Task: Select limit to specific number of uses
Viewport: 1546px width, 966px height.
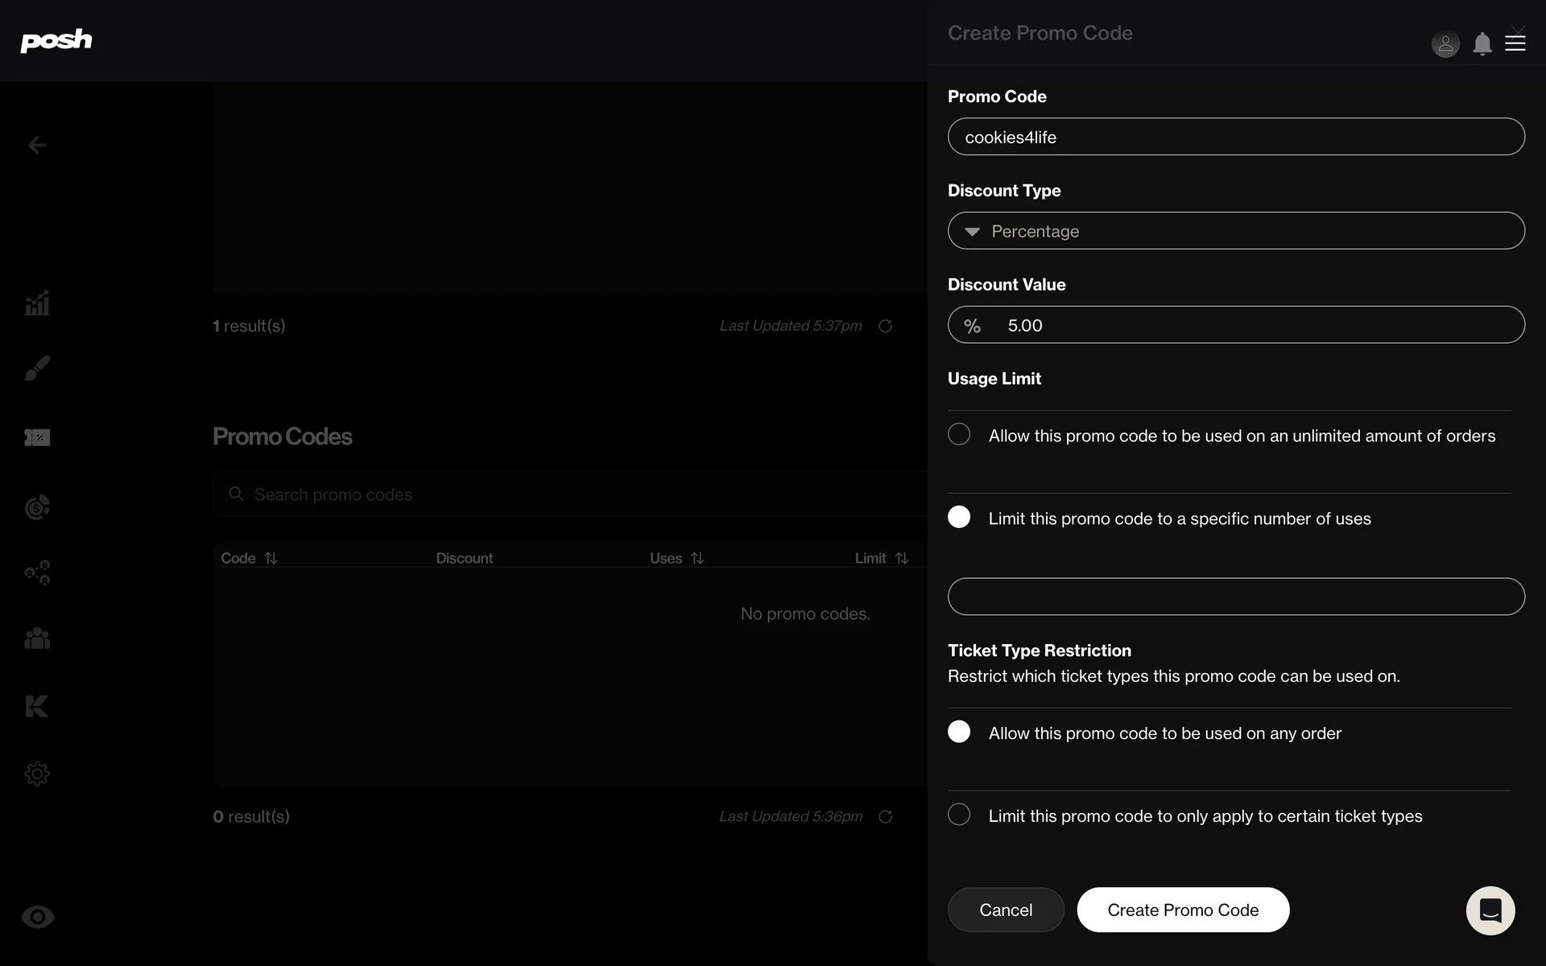Action: 959,517
